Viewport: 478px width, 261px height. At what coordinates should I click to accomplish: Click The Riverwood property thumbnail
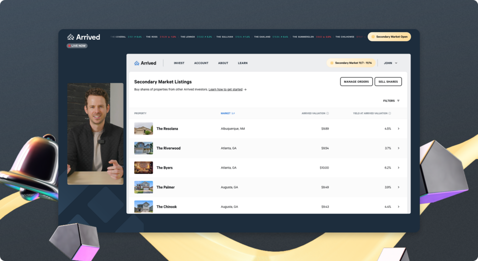(x=144, y=148)
